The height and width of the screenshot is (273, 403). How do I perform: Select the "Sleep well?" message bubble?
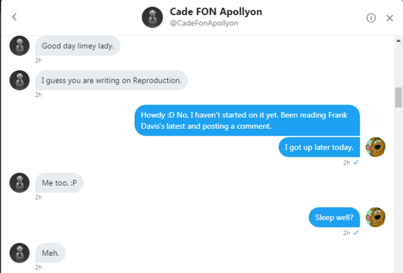click(334, 217)
